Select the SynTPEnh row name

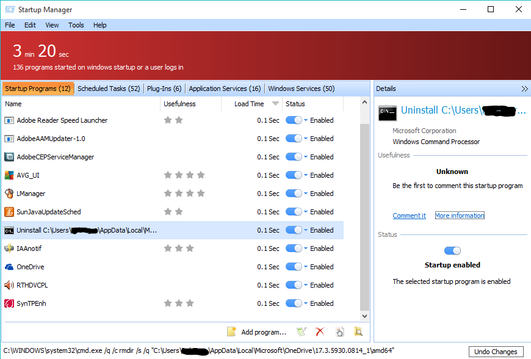[31, 303]
